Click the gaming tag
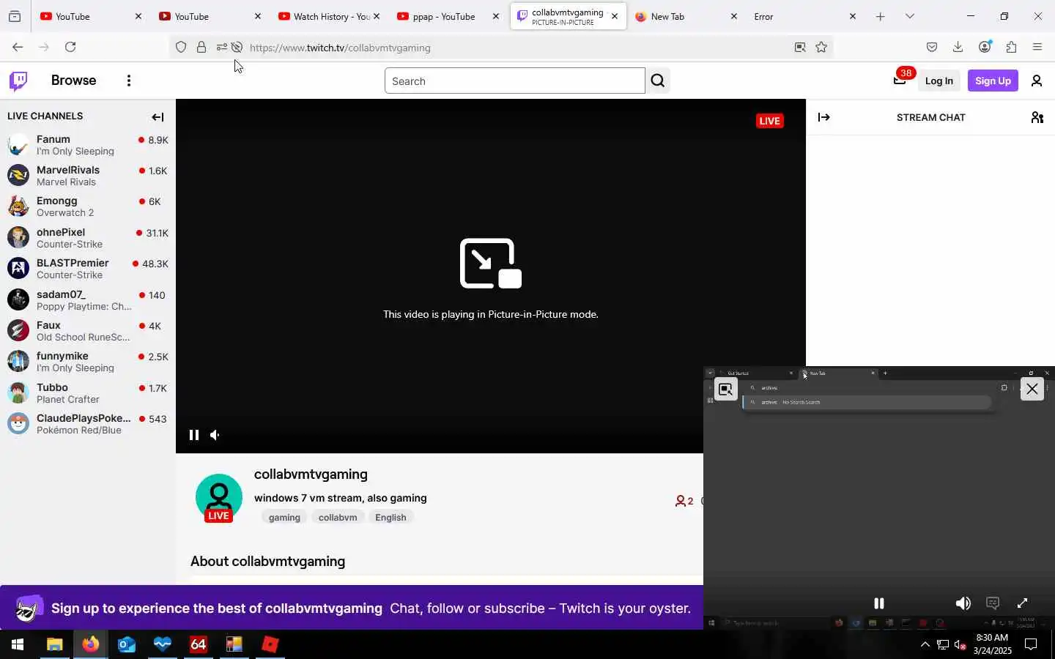The image size is (1055, 659). (x=284, y=517)
